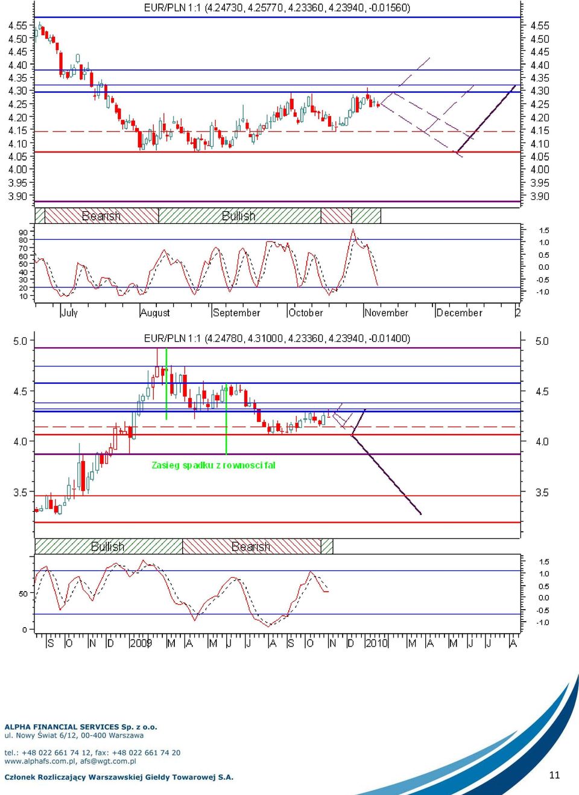Click the upper EUR/PLN chart title with 4.24730
This screenshot has width=579, height=795.
click(277, 8)
